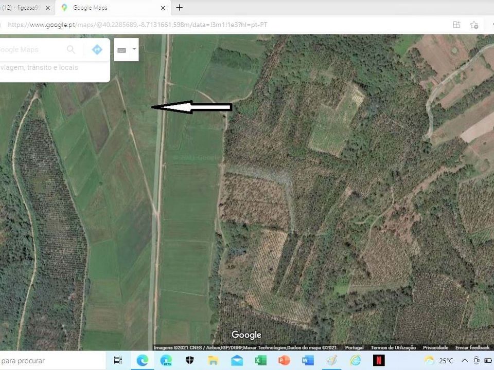494x370 pixels.
Task: Open the Mail app icon
Action: (237, 361)
